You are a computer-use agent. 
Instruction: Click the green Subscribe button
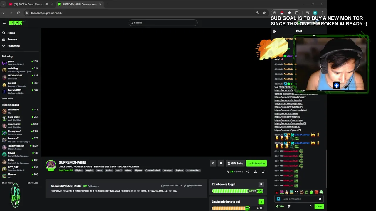(x=256, y=164)
